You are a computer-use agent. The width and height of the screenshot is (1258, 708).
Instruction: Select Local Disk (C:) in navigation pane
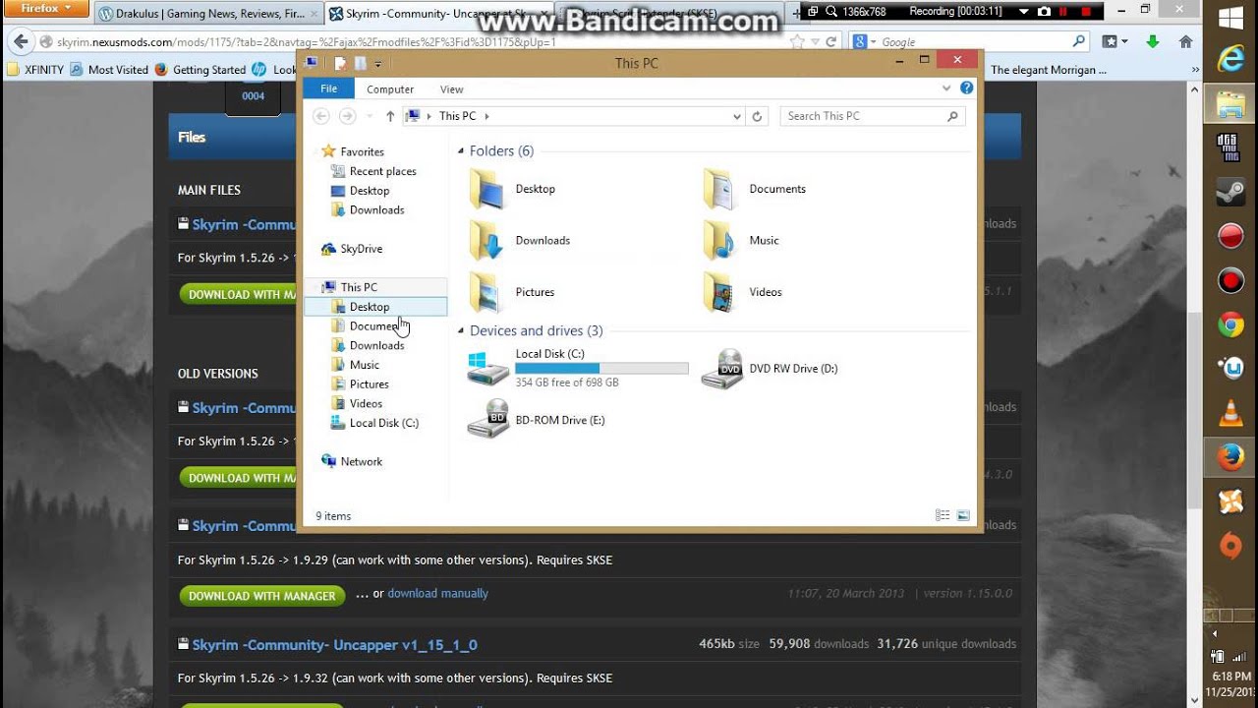[x=374, y=423]
